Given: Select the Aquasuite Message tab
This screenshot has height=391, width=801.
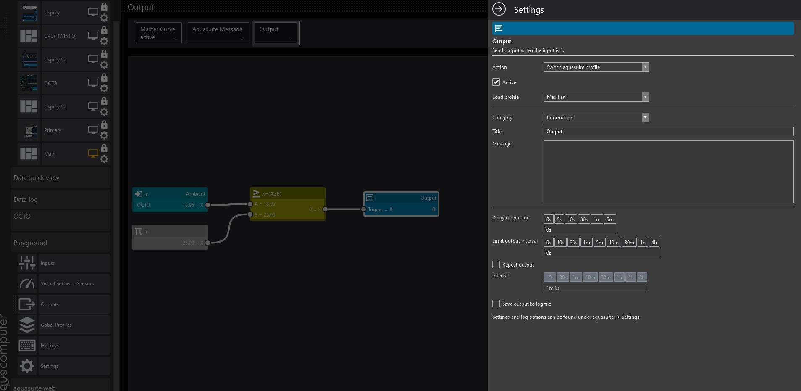Looking at the screenshot, I should [x=218, y=33].
